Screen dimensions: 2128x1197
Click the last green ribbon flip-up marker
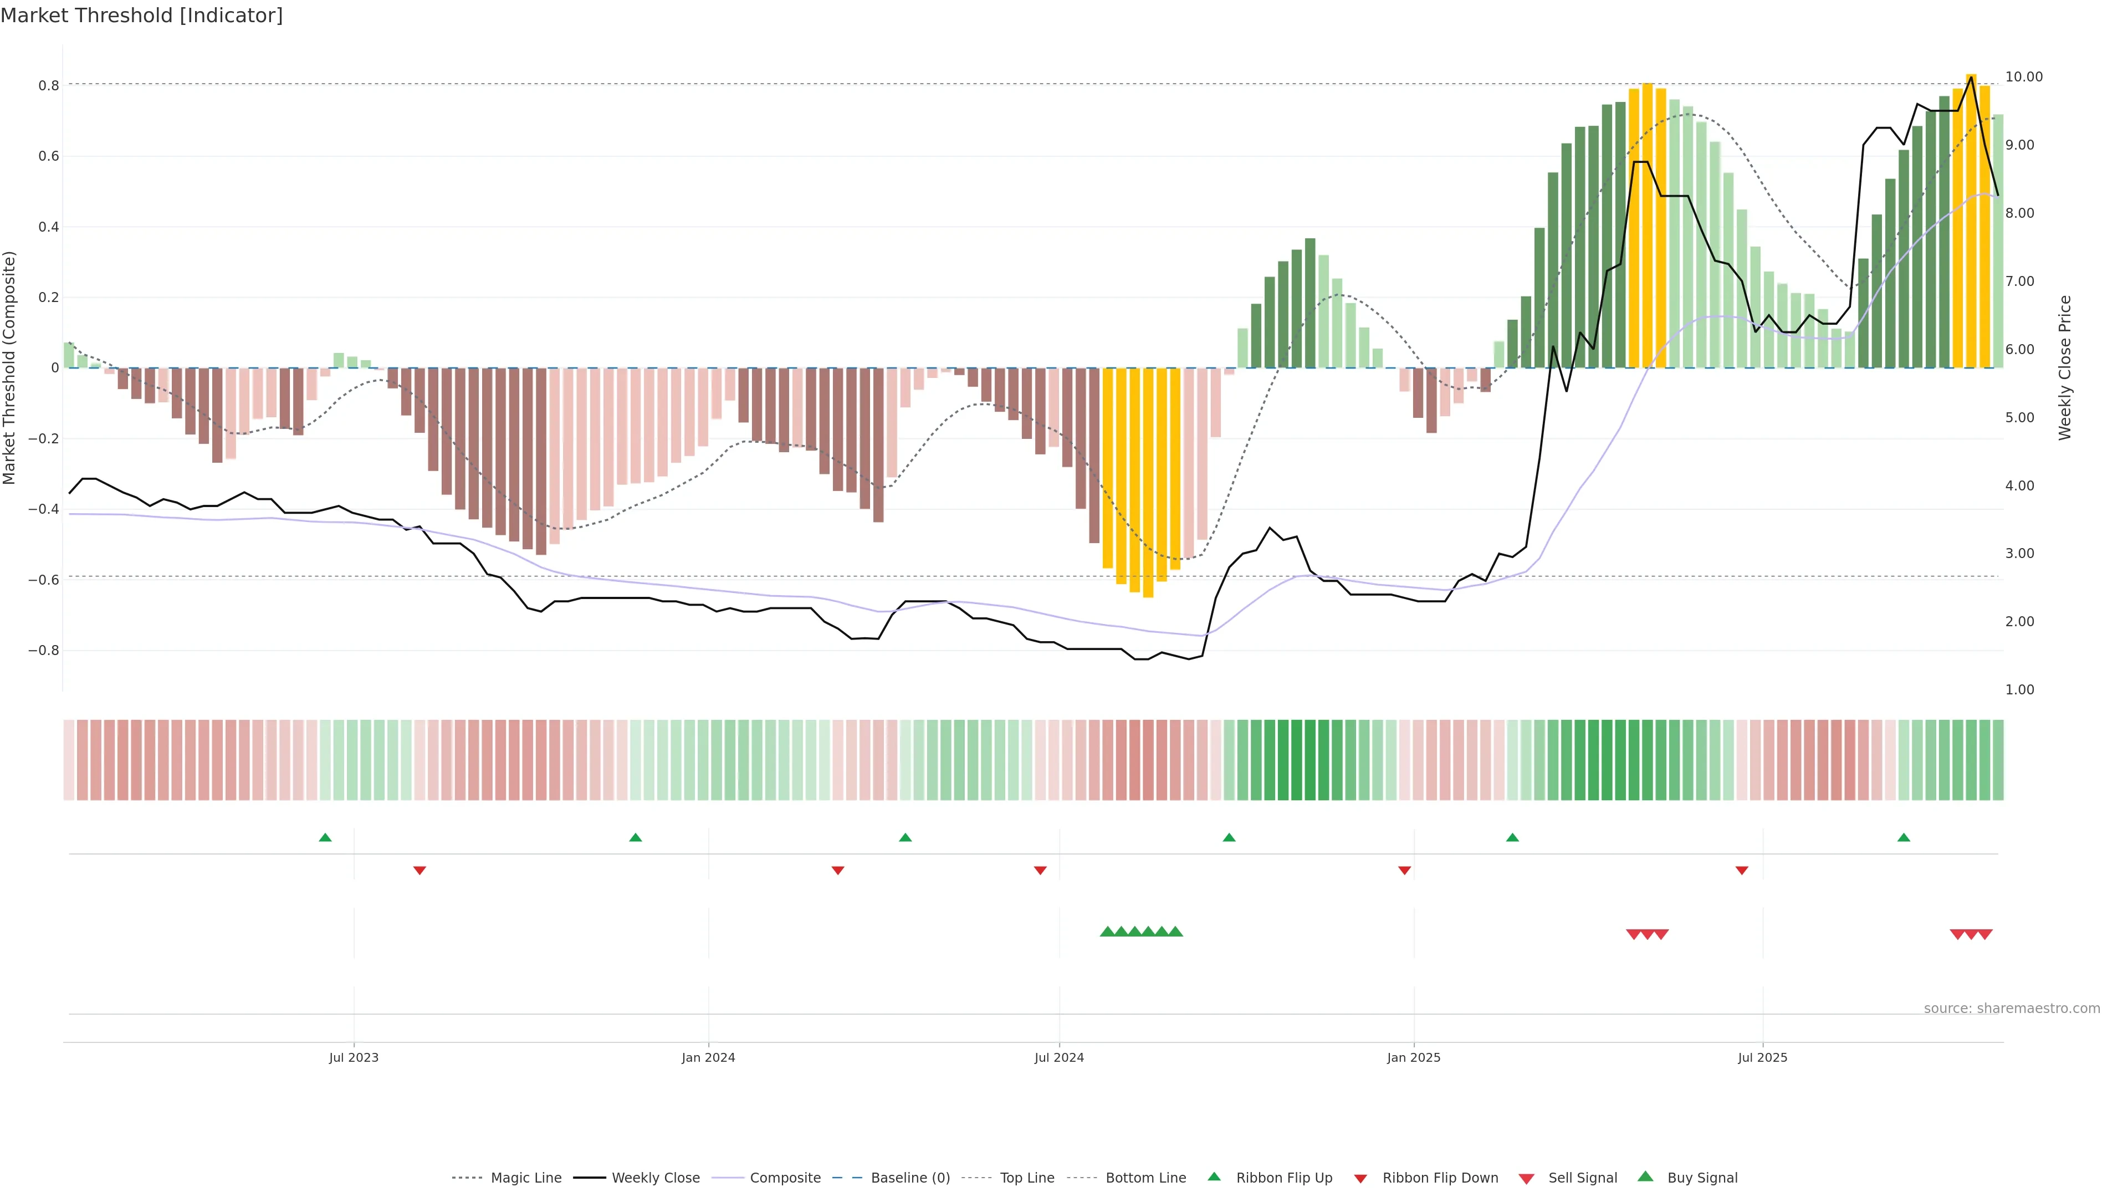[1904, 838]
